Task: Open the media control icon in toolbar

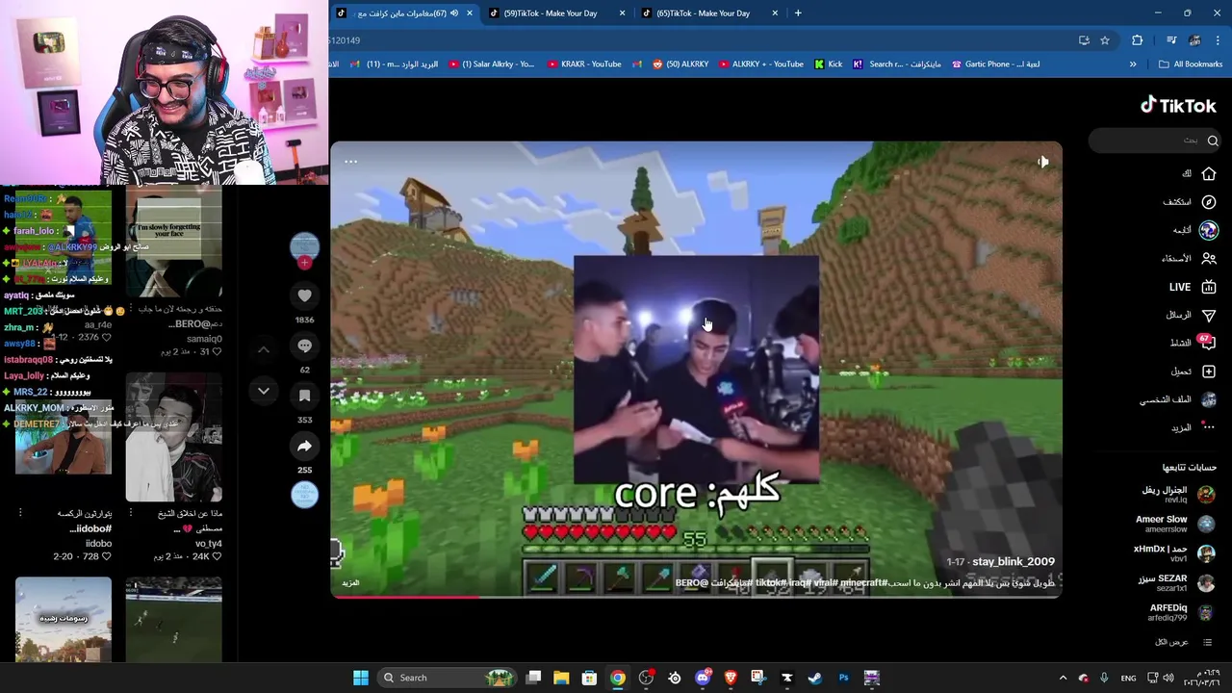Action: pos(1171,40)
